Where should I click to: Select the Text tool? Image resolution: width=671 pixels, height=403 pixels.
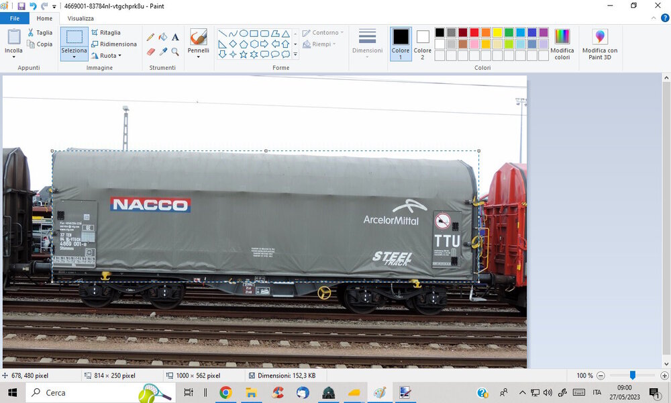pyautogui.click(x=175, y=37)
